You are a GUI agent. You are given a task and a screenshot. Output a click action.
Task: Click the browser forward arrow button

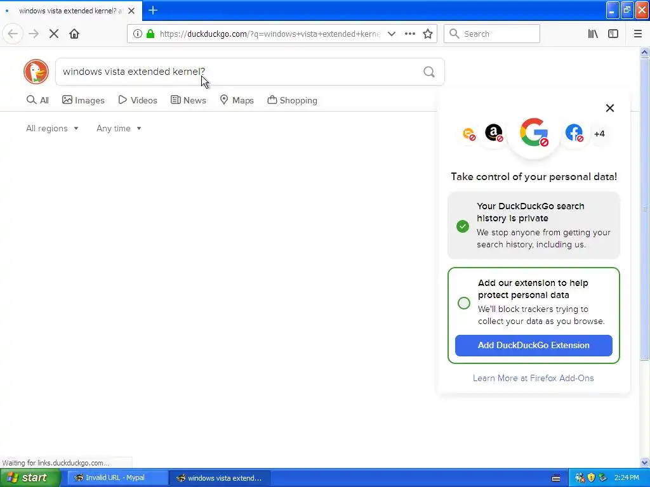tap(34, 34)
